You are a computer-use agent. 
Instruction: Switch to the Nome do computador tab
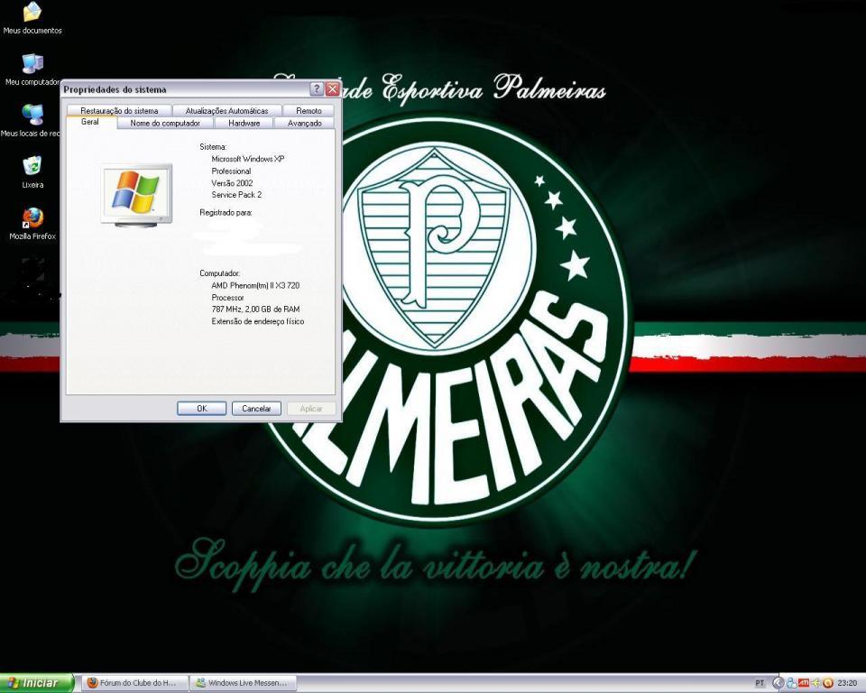pyautogui.click(x=165, y=124)
